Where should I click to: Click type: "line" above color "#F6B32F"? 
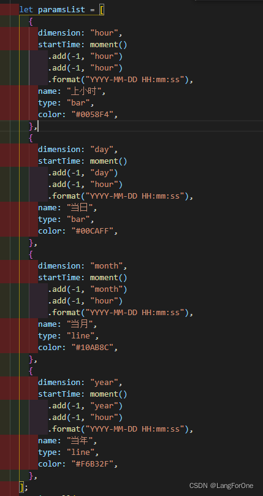click(x=69, y=452)
